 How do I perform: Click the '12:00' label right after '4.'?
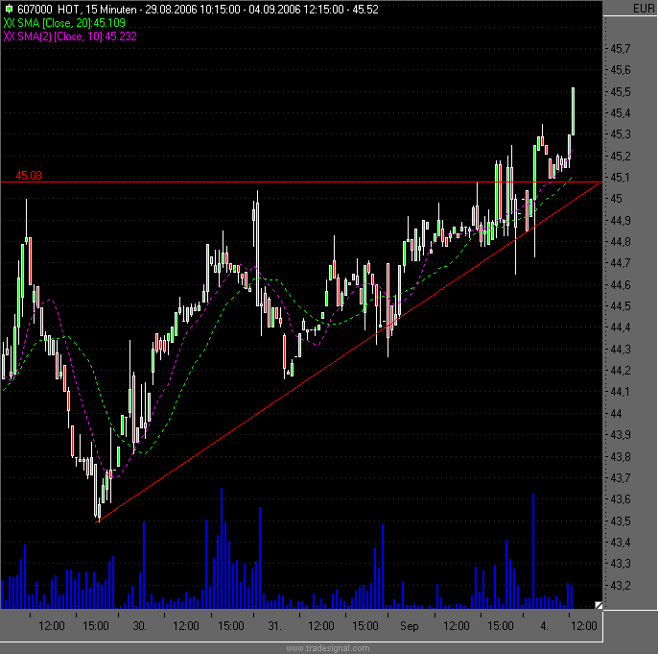click(x=584, y=626)
